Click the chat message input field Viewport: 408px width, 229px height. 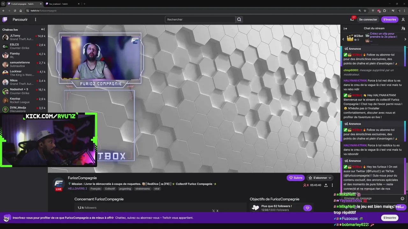click(371, 198)
